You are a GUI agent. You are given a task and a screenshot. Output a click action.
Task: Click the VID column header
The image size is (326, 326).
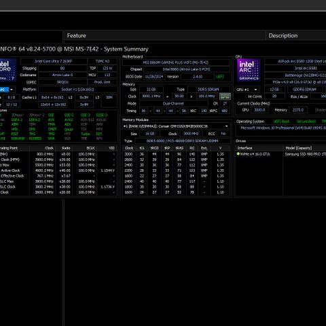[x=107, y=148]
